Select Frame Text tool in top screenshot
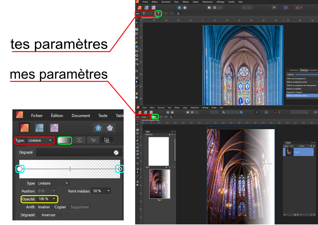 click(137, 30)
